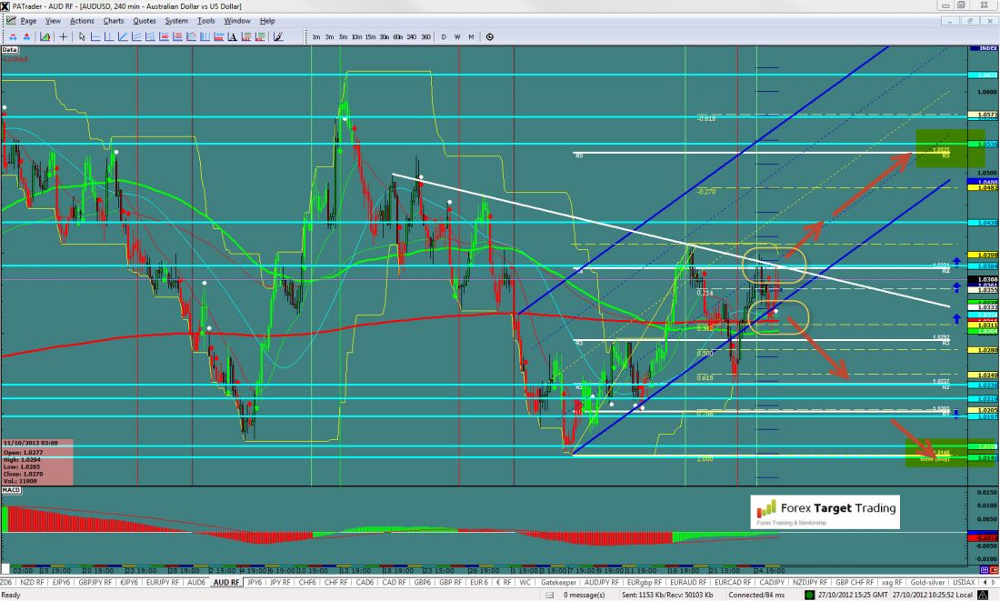Open the Charts menu
Screen dimensions: 1000x601
(x=114, y=20)
